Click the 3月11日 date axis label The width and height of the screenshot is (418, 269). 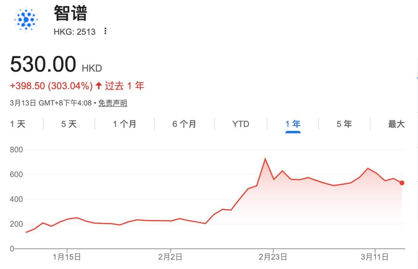coord(375,257)
